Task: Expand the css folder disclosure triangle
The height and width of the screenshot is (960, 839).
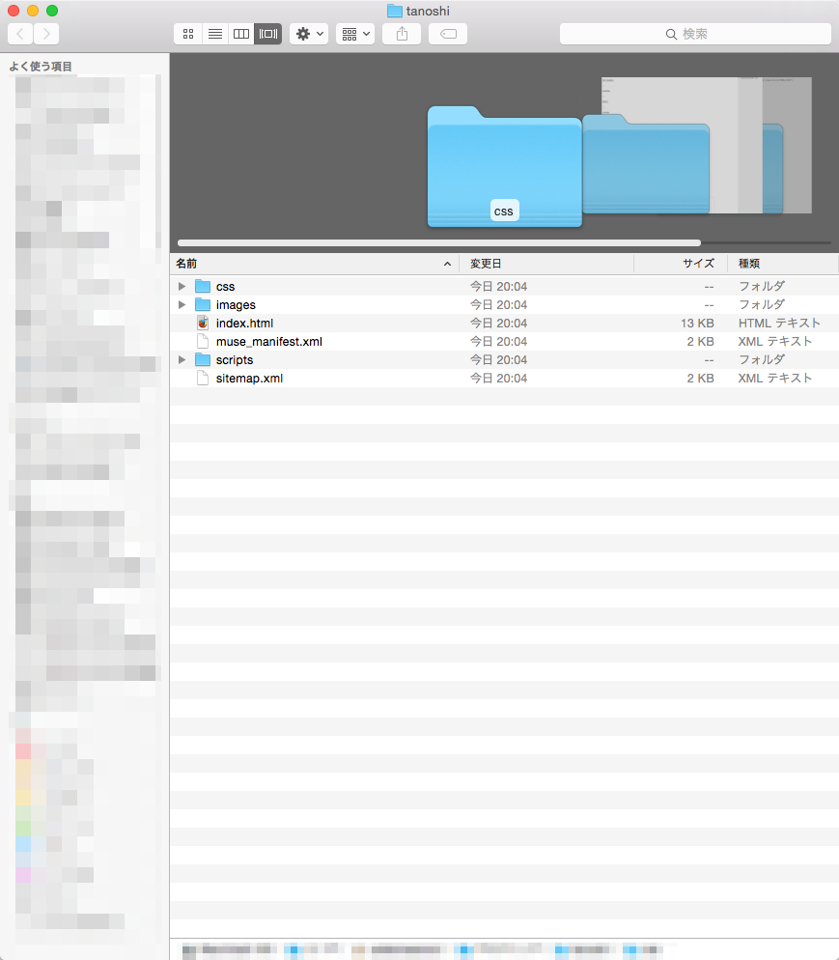Action: coord(182,287)
